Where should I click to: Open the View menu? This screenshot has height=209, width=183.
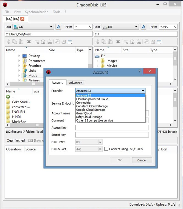tap(17, 12)
